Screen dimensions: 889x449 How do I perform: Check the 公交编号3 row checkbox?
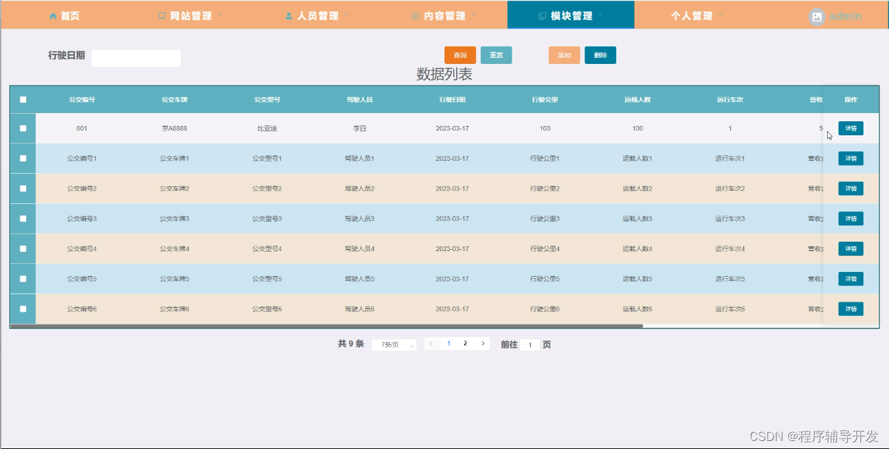pyautogui.click(x=23, y=218)
